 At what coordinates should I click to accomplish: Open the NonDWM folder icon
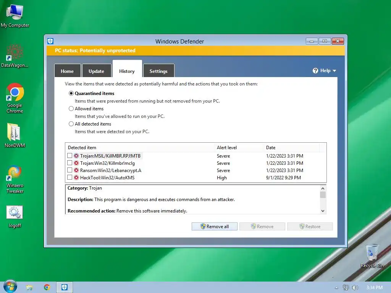15,135
